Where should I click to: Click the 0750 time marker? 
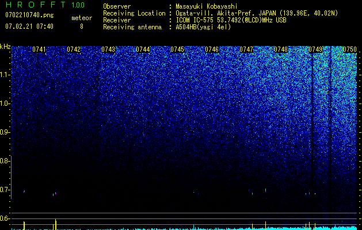[350, 49]
